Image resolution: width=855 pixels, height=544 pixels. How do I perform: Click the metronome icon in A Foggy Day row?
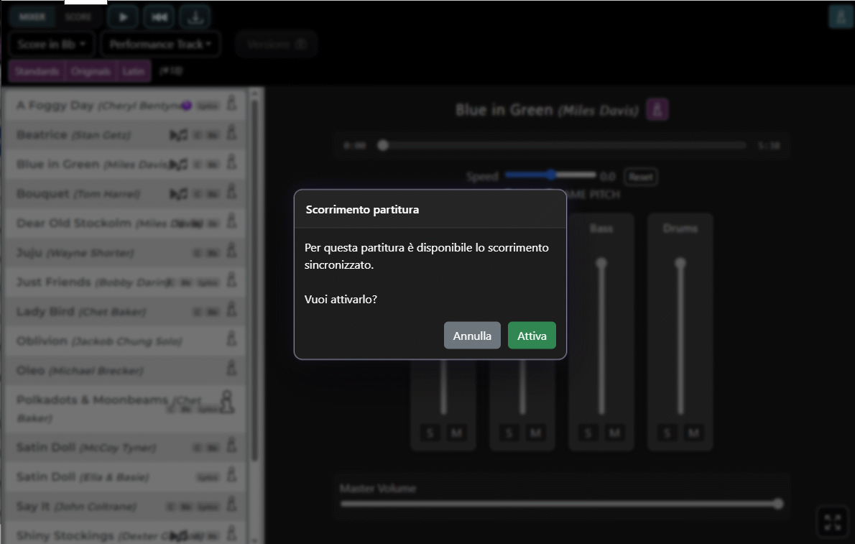pyautogui.click(x=232, y=103)
